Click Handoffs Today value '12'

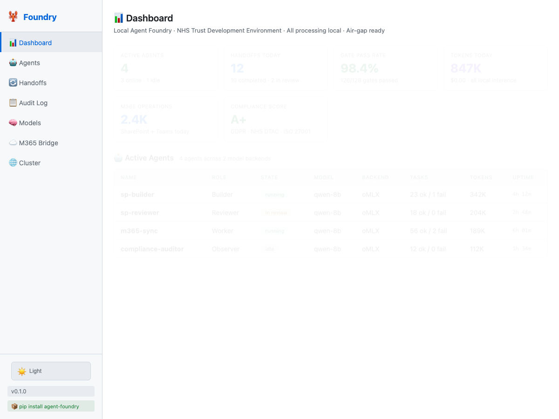(x=237, y=68)
